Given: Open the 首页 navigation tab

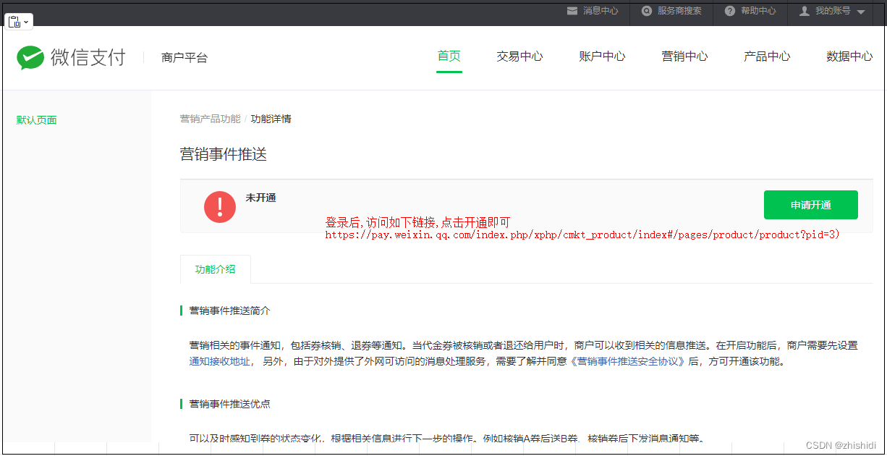Looking at the screenshot, I should [x=449, y=56].
